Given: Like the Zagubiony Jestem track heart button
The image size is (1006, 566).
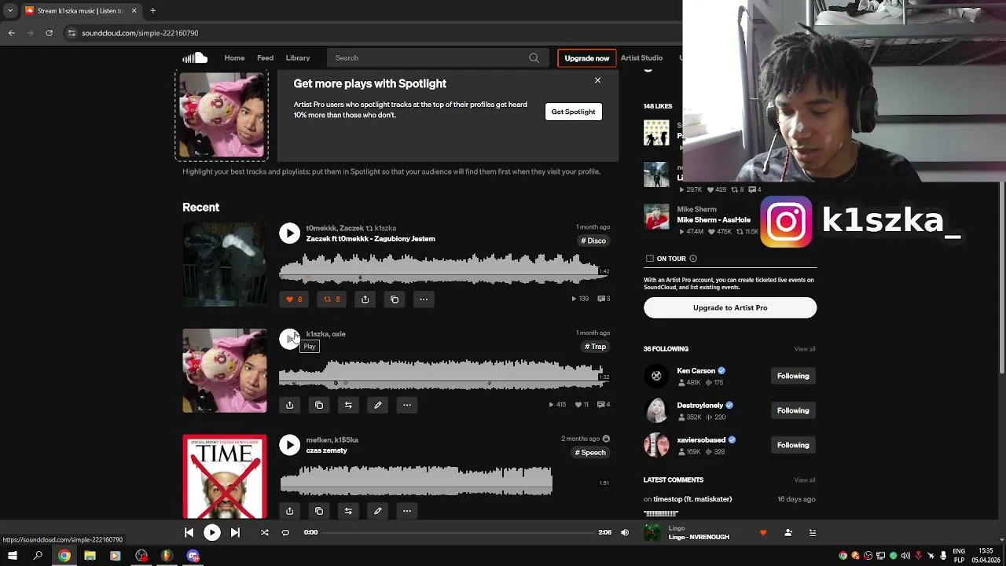Looking at the screenshot, I should (294, 299).
